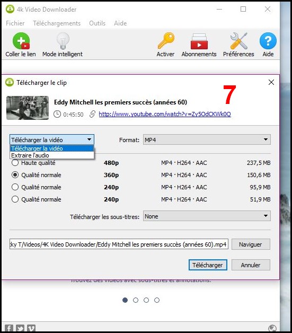The image size is (292, 333).
Task: Select Qualité normale 240p 95,9 MB option
Action: click(15, 187)
